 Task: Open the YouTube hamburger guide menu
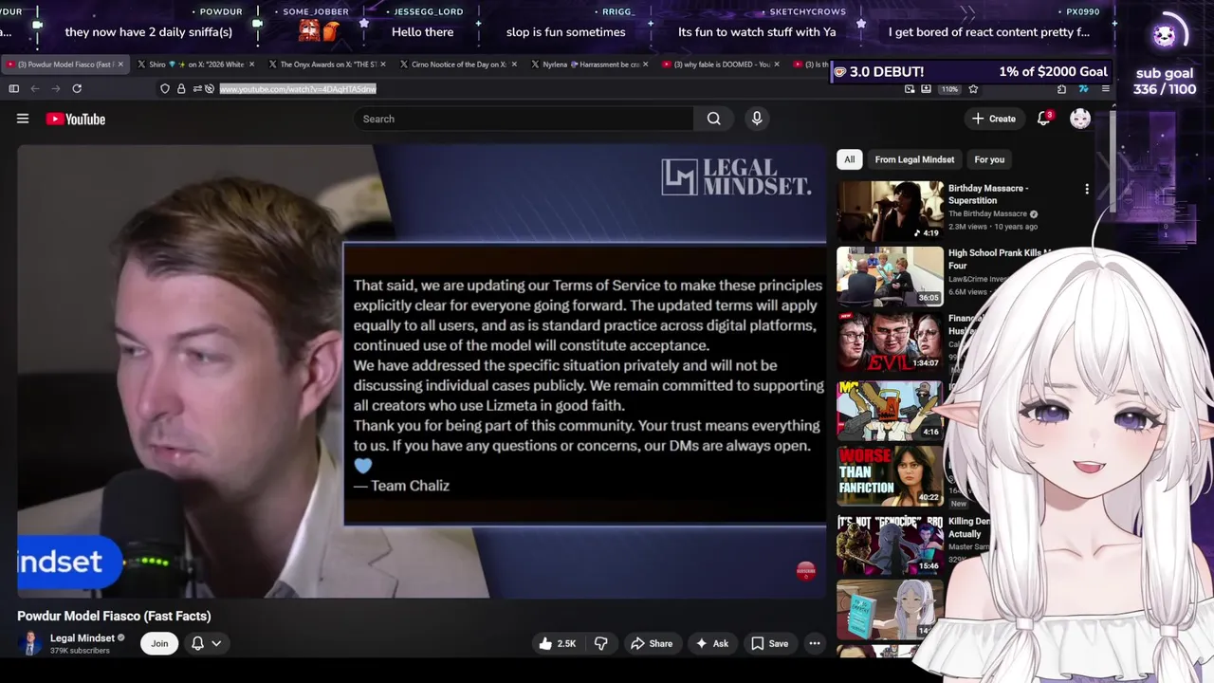coord(23,119)
